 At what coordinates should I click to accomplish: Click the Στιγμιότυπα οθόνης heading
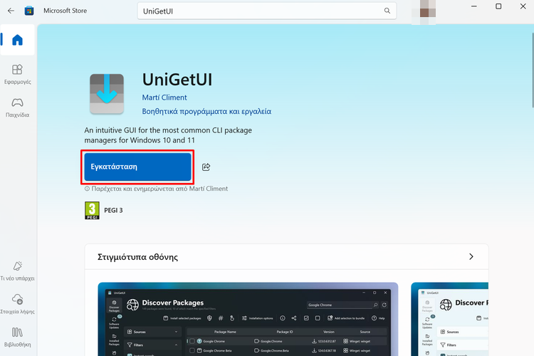pos(137,257)
